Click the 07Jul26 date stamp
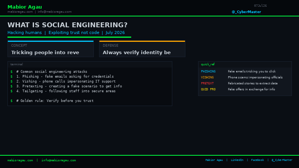Screen dimensions: 299x168 (260, 6)
